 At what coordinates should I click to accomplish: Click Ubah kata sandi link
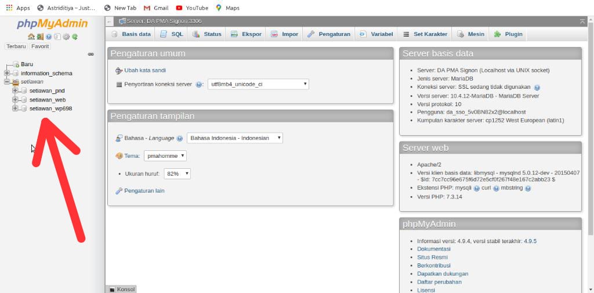[x=145, y=71]
